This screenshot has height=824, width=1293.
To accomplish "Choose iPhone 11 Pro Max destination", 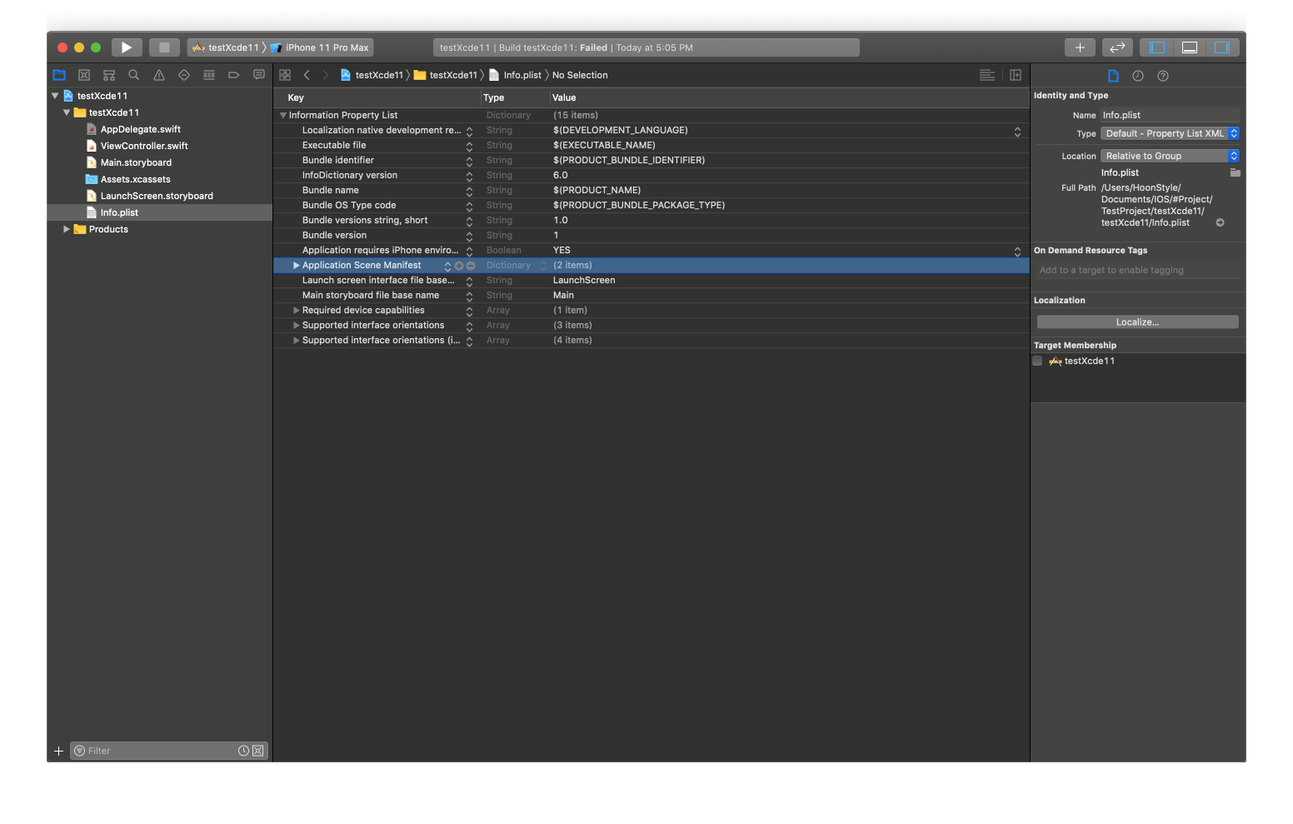I will (320, 47).
